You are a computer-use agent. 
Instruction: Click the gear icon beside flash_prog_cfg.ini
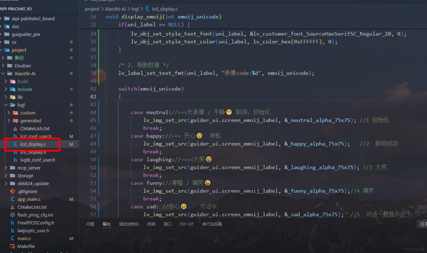13,215
